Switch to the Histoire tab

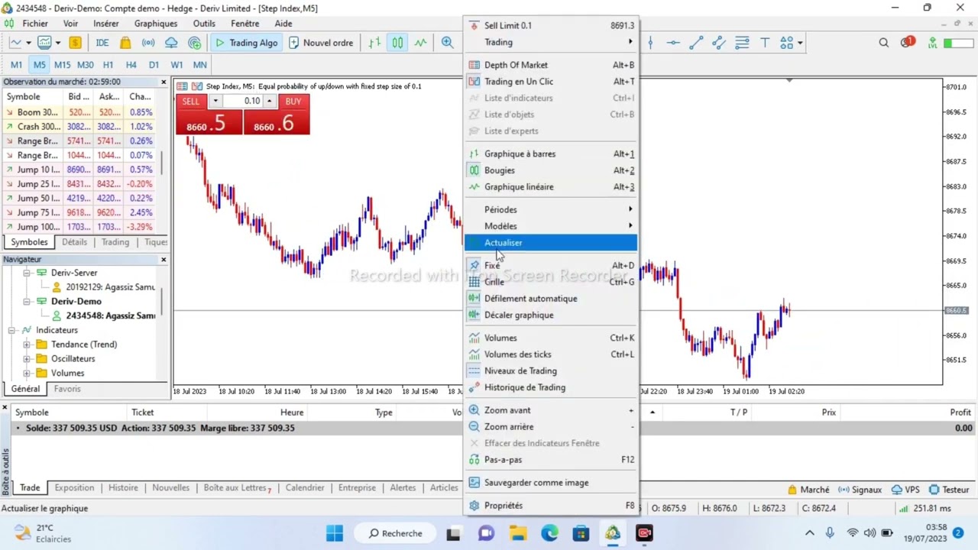[x=123, y=488]
